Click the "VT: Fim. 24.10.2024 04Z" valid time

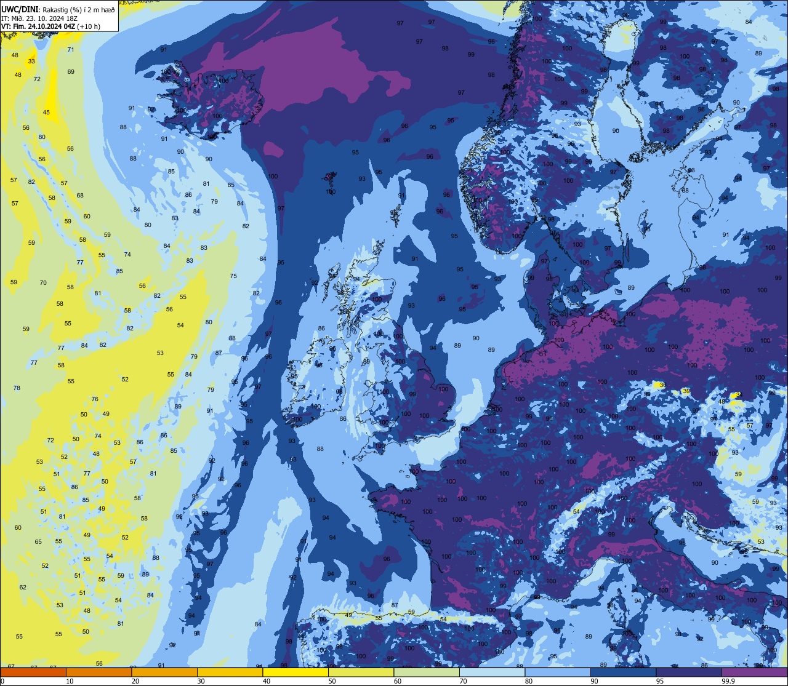[38, 26]
